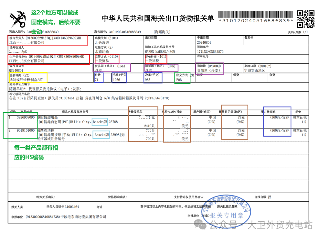This screenshot has width=320, height=234.
Task: Click the QR code in top-right corner
Action: (305, 19)
